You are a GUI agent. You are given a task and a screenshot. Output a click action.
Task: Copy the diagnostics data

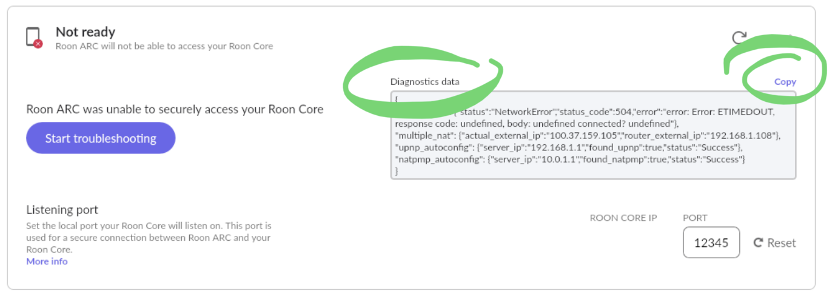785,82
